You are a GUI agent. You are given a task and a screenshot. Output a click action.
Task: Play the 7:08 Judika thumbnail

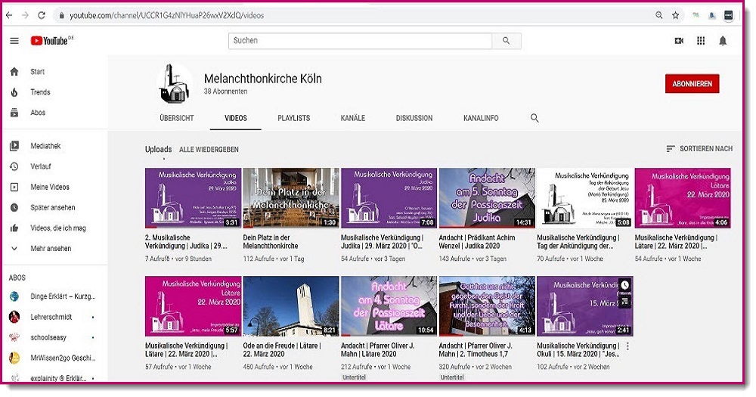coord(389,198)
